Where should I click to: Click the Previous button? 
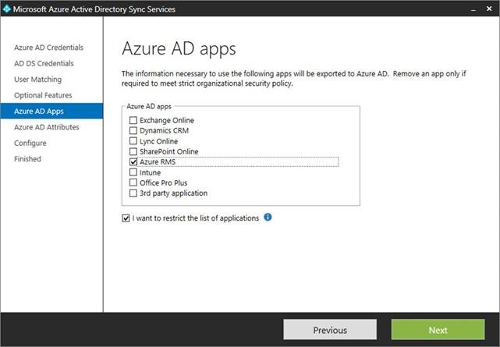click(x=329, y=330)
